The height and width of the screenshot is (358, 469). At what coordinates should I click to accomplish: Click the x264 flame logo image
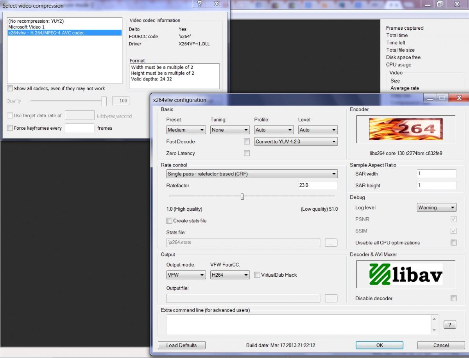click(406, 129)
